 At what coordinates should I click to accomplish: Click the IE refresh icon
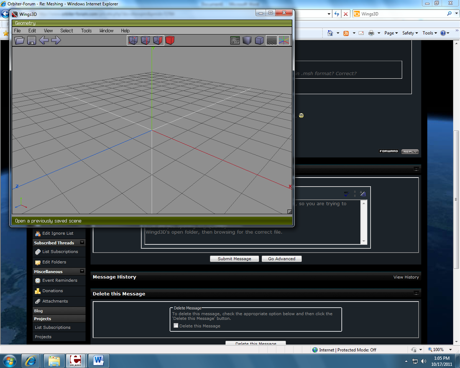pos(337,14)
